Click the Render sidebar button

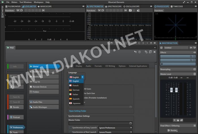tap(16, 107)
